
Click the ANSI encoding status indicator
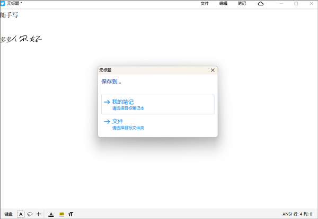pos(287,214)
